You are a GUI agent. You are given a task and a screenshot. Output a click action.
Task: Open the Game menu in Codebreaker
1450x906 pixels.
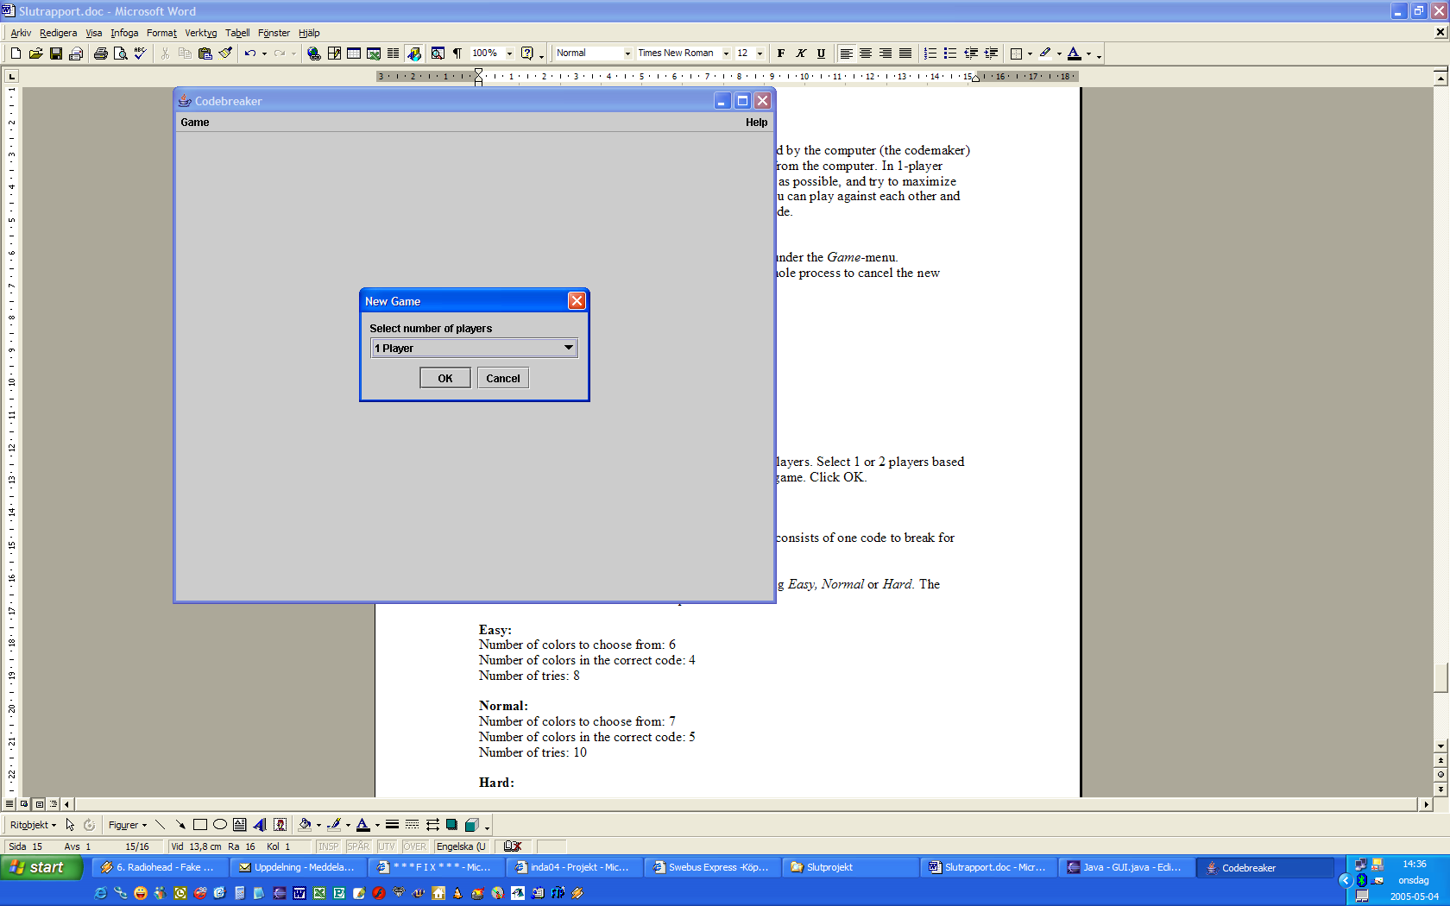point(195,123)
